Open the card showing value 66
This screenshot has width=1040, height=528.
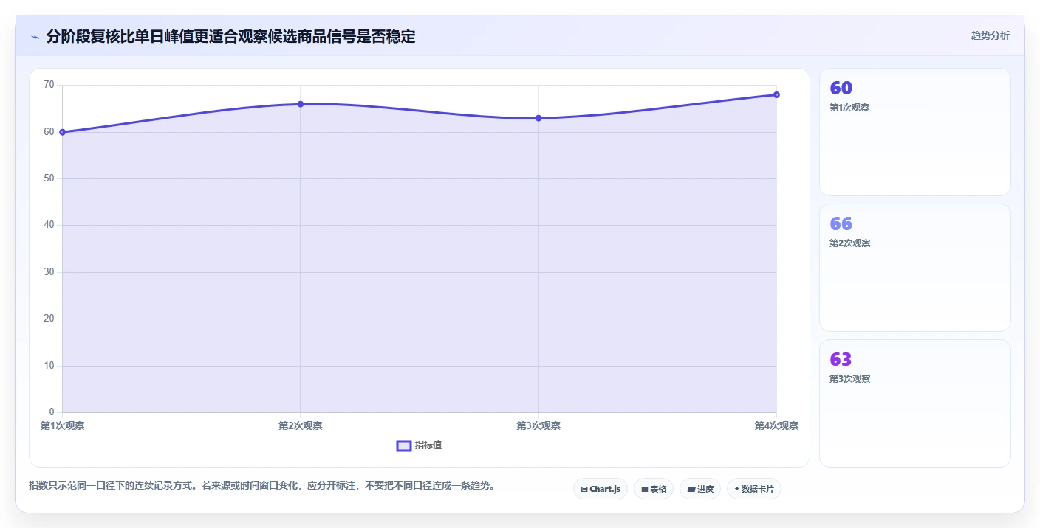pos(914,268)
